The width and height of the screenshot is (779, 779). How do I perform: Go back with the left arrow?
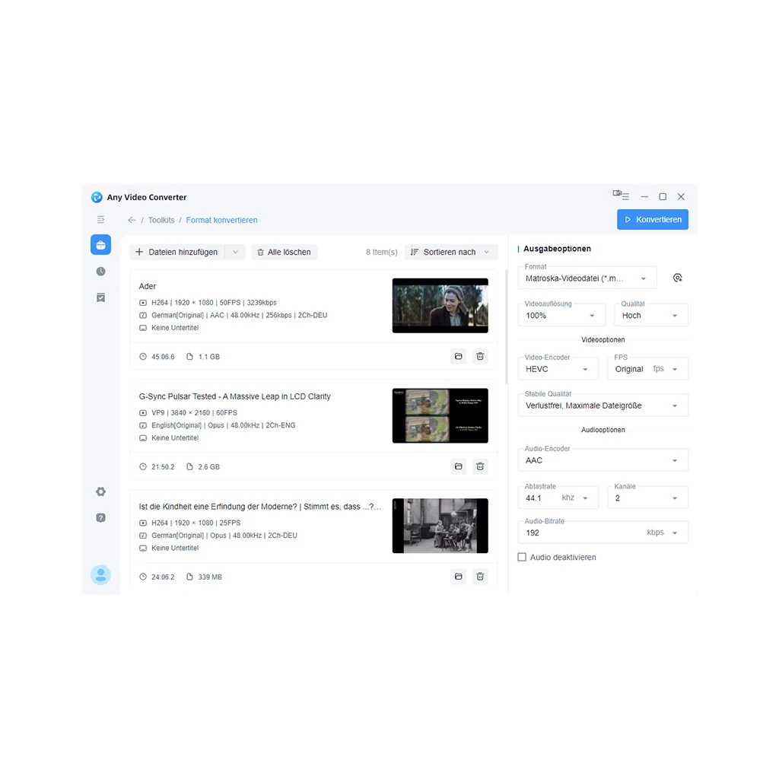pyautogui.click(x=132, y=220)
